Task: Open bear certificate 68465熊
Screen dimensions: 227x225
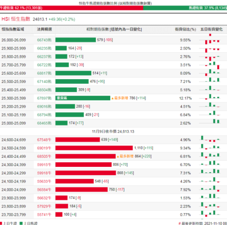Action: [44, 123]
